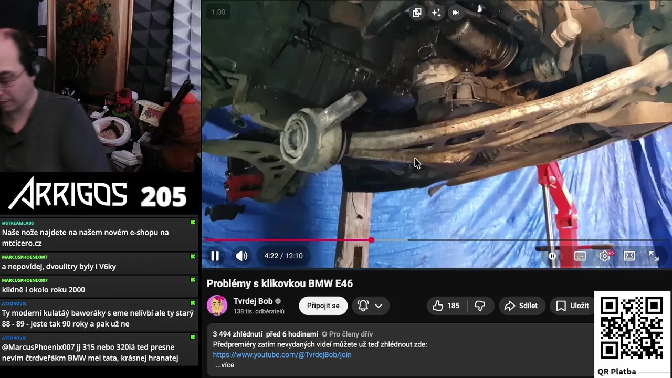672x378 pixels.
Task: Open the youtube.com/@TvrdejBob/join link
Action: (282, 355)
